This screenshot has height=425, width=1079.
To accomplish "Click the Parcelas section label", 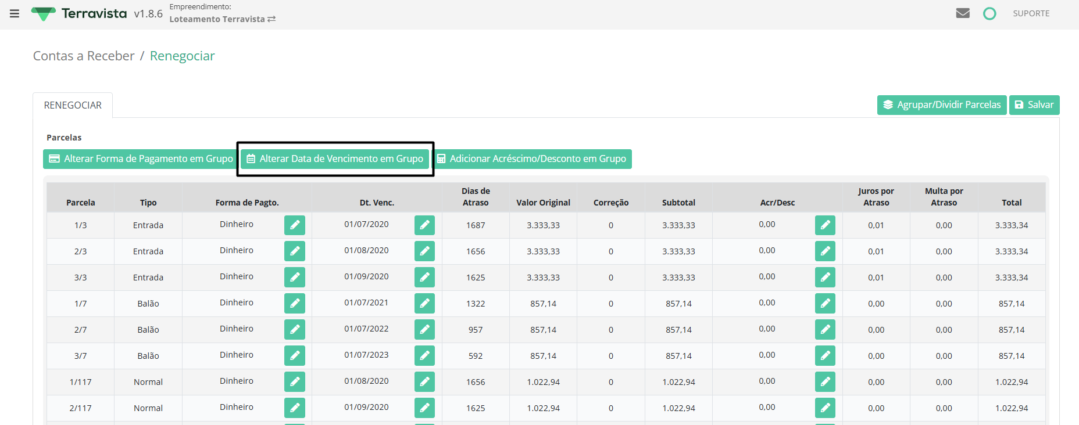I will (64, 138).
